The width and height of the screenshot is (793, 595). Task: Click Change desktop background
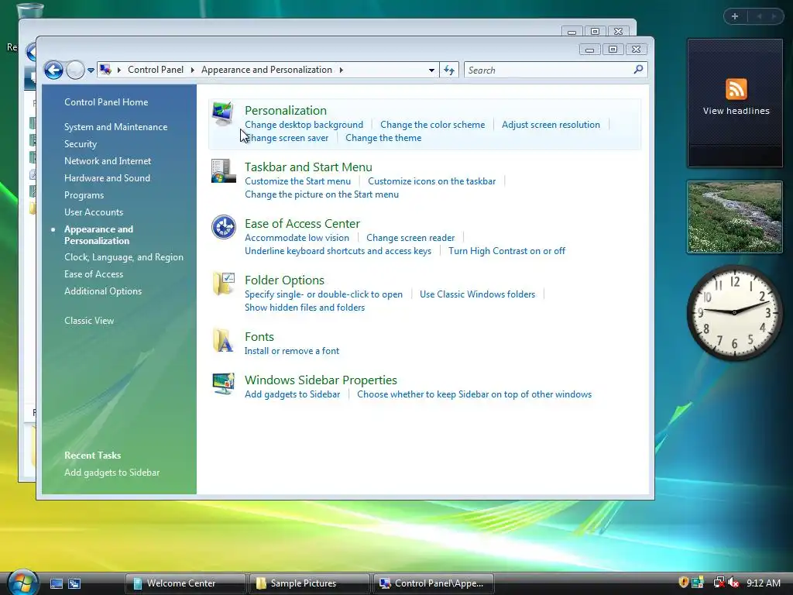pos(304,125)
